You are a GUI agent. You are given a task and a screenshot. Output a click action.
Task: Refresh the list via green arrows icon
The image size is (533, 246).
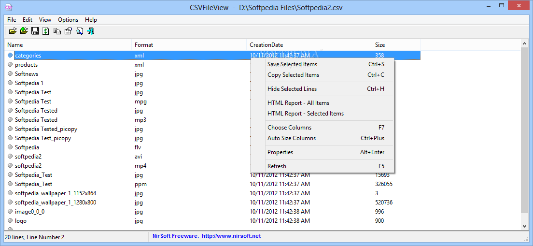(45, 31)
